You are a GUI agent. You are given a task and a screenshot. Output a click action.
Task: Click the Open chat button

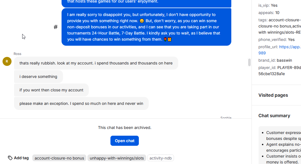tap(125, 141)
